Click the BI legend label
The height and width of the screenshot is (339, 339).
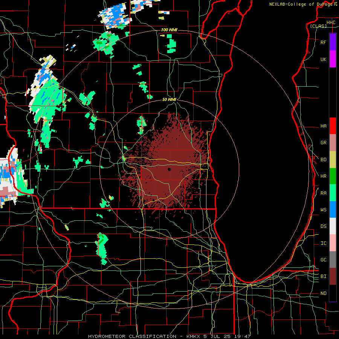click(x=323, y=276)
